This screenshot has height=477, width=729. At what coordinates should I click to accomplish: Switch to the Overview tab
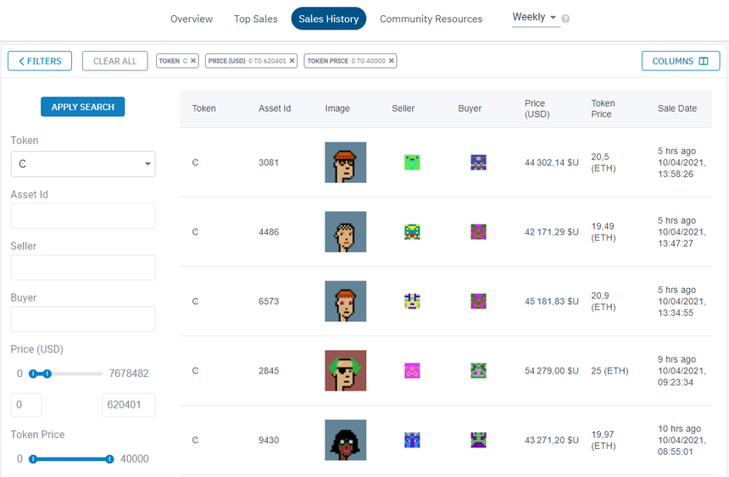(x=192, y=19)
